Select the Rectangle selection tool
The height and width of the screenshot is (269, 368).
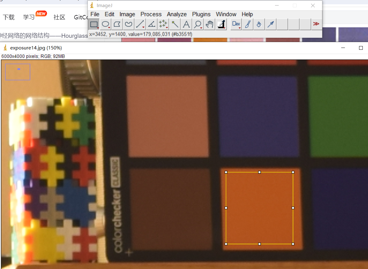(94, 24)
